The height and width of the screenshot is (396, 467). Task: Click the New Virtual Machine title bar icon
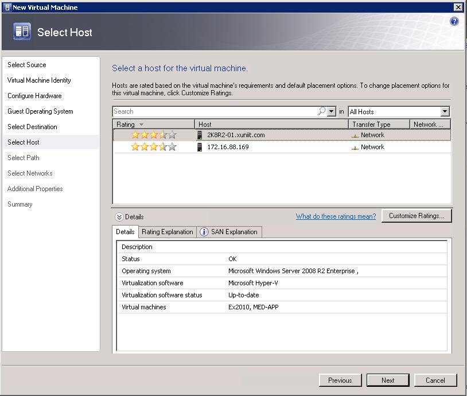pos(7,7)
